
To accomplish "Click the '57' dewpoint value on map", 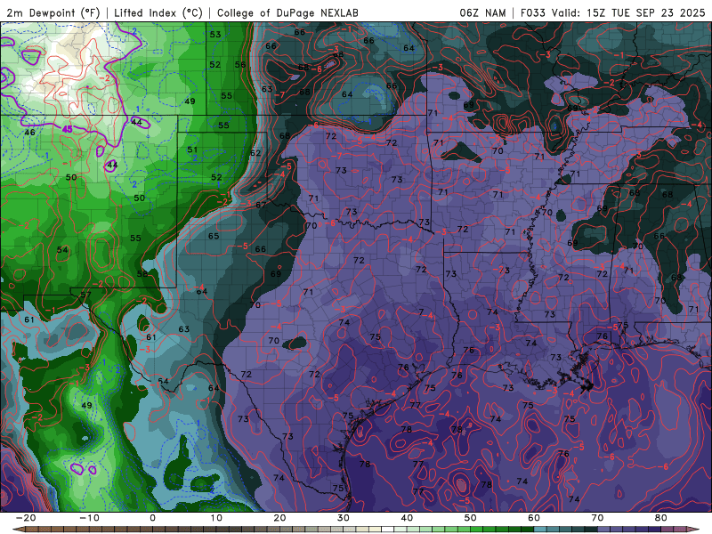I will [85, 295].
